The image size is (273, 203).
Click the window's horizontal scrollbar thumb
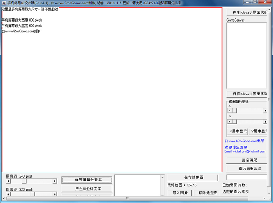(127, 198)
